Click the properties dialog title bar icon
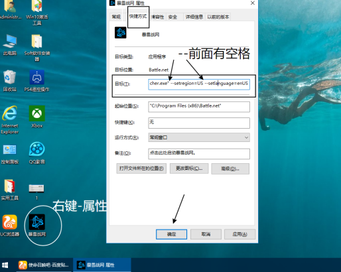Image resolution: width=341 pixels, height=272 pixels. coord(112,3)
